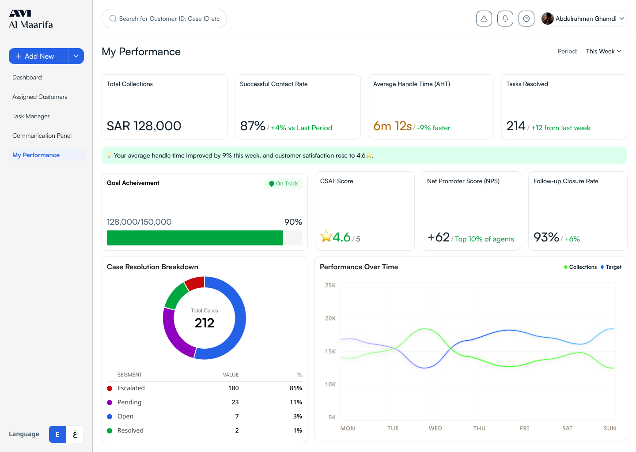Open the notifications bell icon

[505, 19]
